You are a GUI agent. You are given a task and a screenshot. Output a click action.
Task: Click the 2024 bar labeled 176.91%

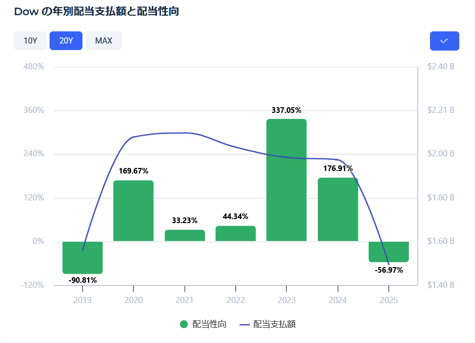pyautogui.click(x=338, y=209)
